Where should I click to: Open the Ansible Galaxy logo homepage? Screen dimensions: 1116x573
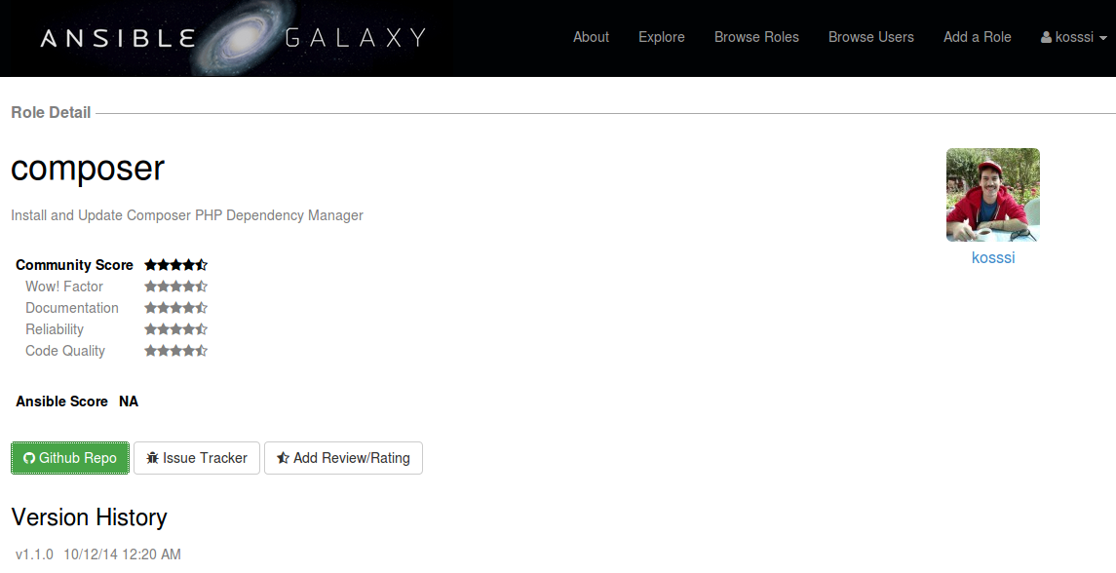click(234, 37)
